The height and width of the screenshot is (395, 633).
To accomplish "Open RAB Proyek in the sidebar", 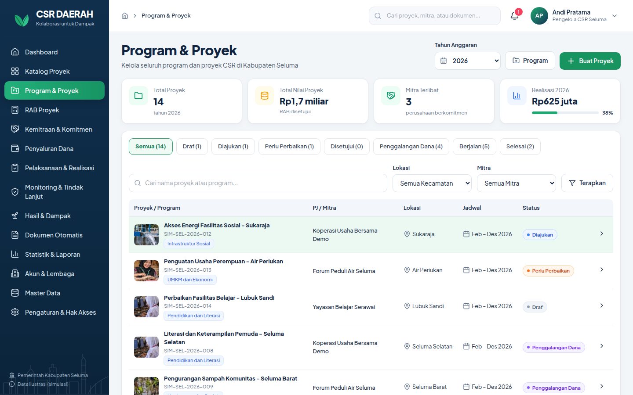I will click(55, 110).
